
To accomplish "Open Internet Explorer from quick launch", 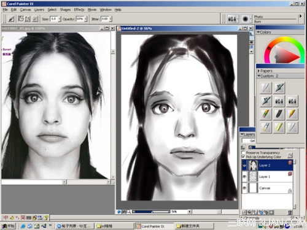I will [x=23, y=226].
